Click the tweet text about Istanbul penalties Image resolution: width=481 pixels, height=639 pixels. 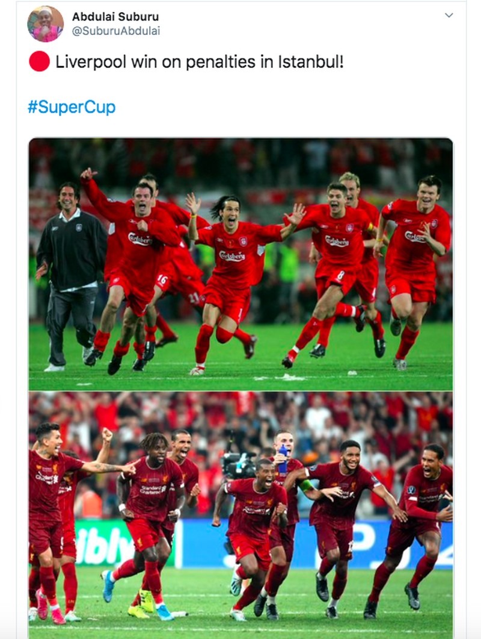200,62
